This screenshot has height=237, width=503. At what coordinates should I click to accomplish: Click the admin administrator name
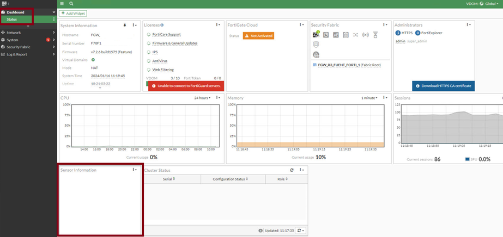tap(401, 41)
